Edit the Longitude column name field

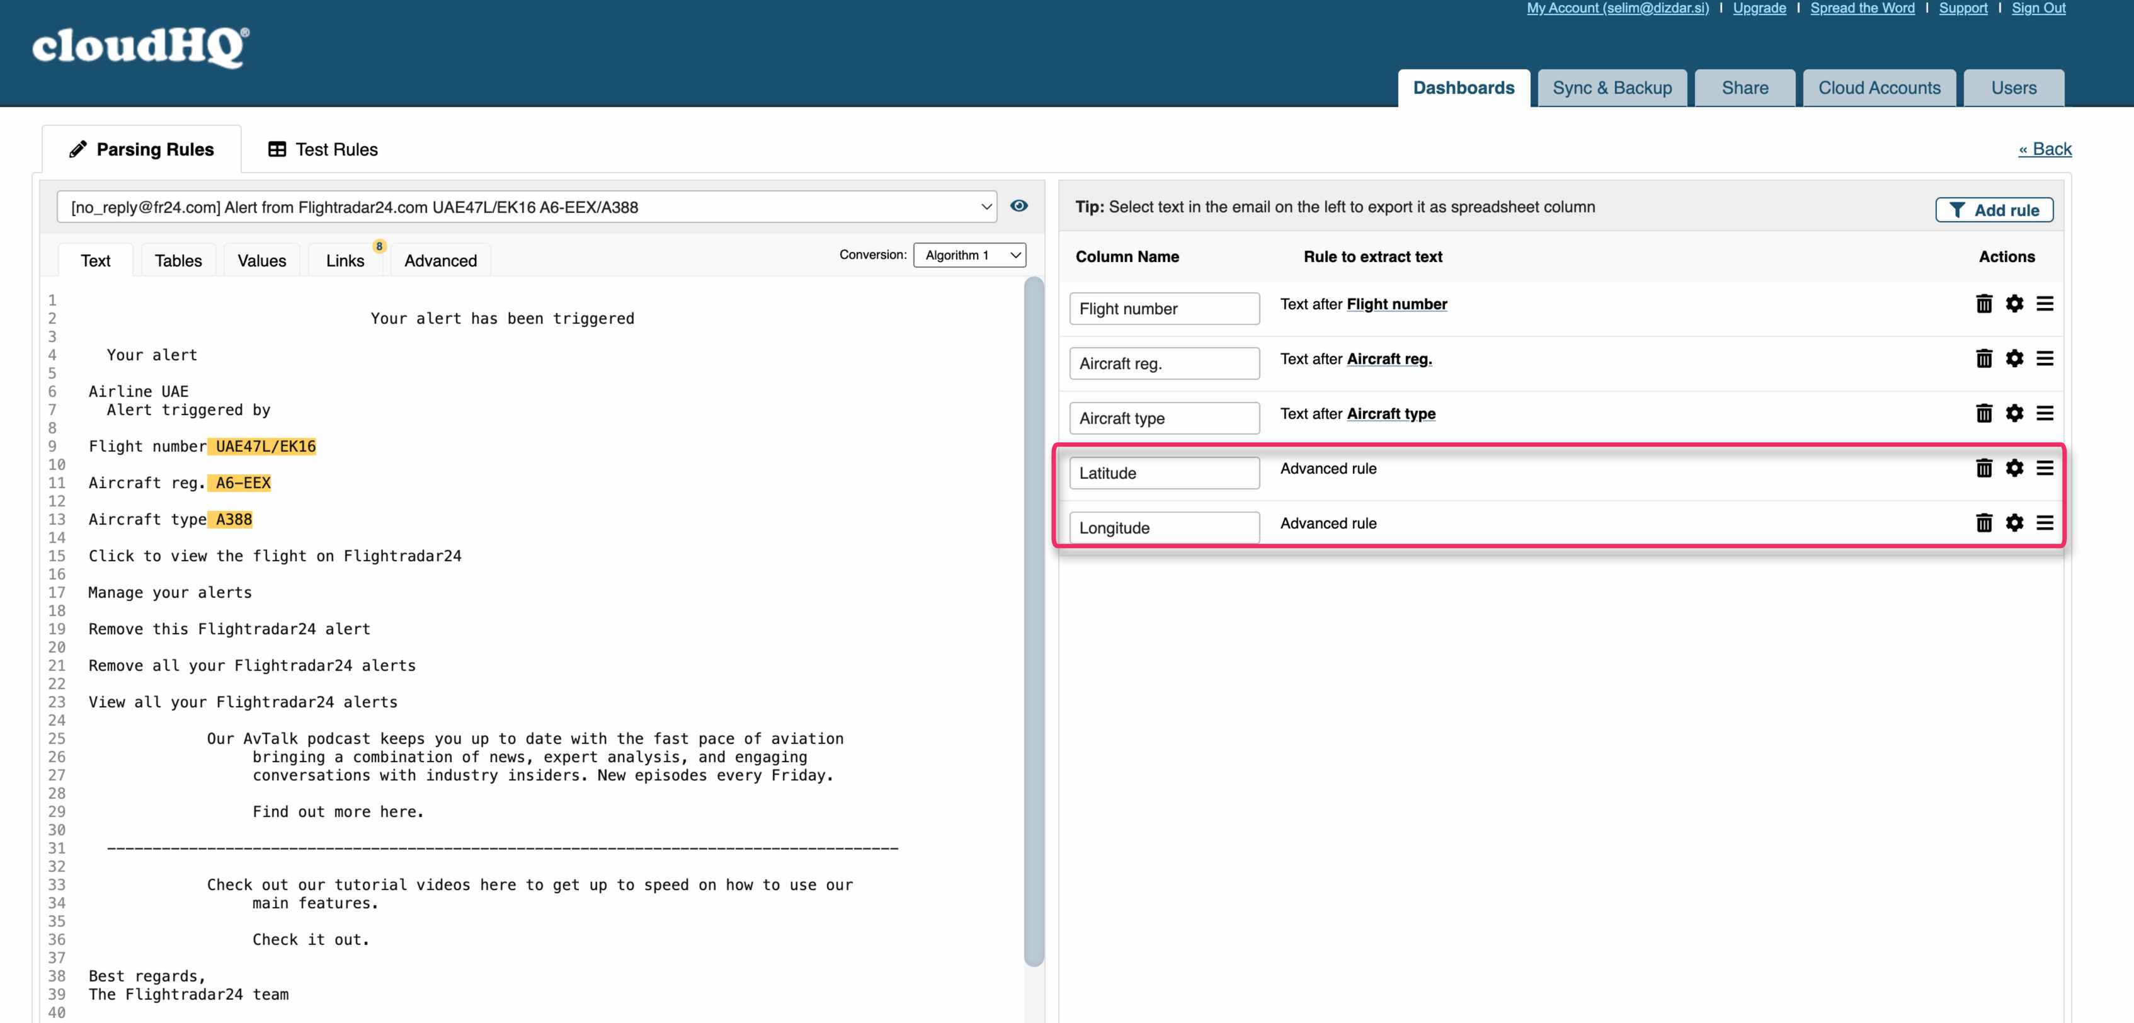click(x=1164, y=527)
